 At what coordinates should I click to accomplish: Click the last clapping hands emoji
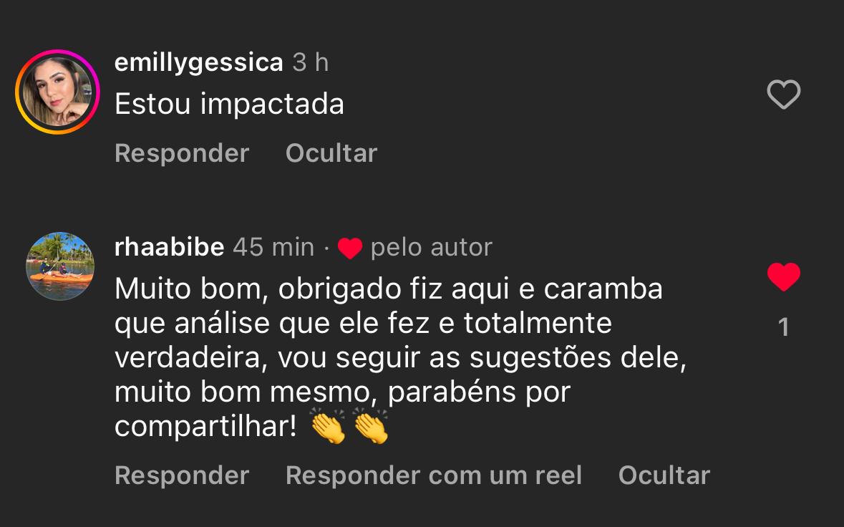click(x=370, y=427)
